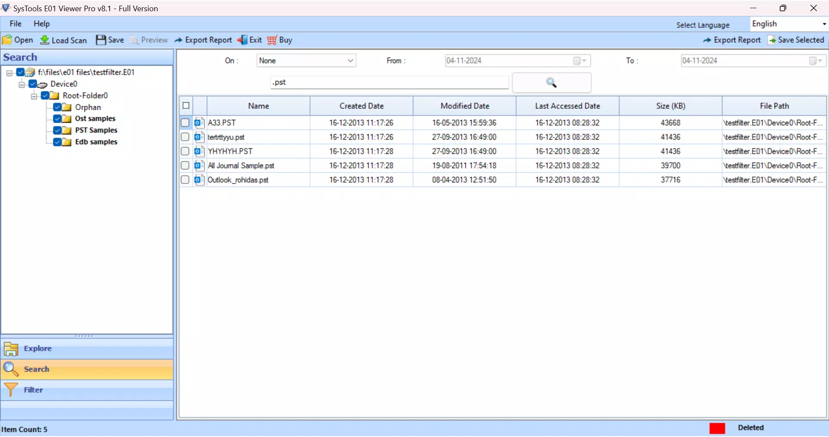Image resolution: width=829 pixels, height=437 pixels.
Task: Sort by the Modified Date column header
Action: point(465,106)
